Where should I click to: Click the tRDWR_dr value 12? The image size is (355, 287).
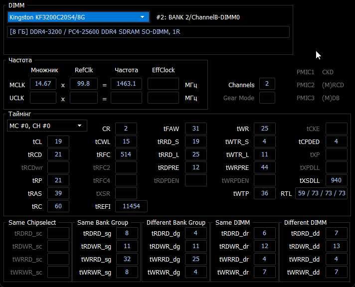click(x=265, y=246)
